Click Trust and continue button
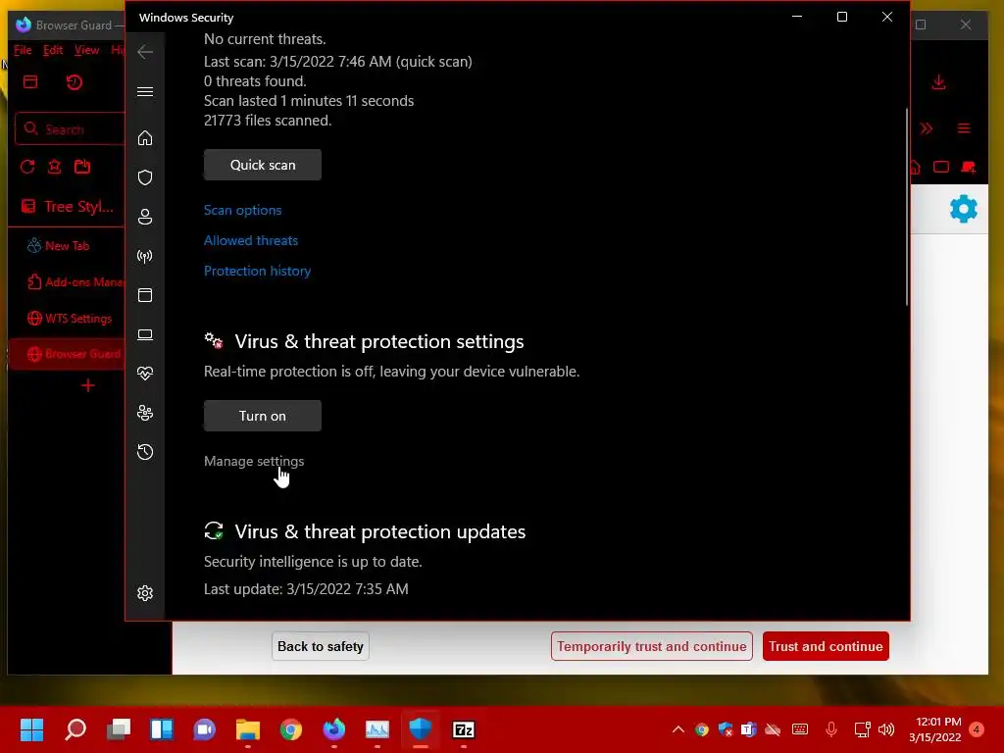 point(826,646)
